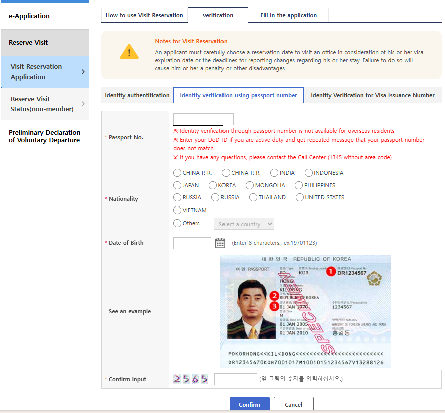
Task: Click the DoD ID active duty notice
Action: pyautogui.click(x=299, y=144)
